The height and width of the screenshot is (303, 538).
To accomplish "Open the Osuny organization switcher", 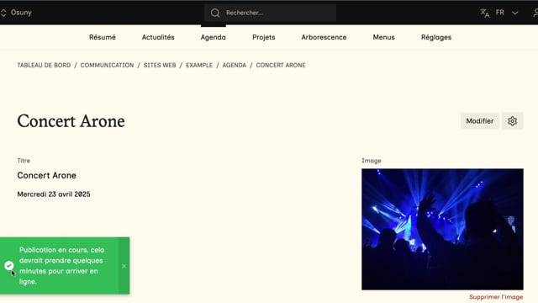I will click(x=16, y=13).
